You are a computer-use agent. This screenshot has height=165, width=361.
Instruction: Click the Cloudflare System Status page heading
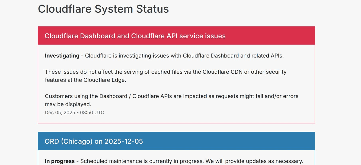103,9
